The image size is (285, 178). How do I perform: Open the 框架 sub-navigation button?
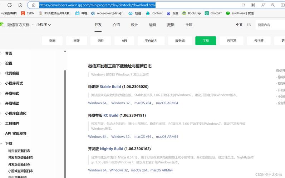77,41
